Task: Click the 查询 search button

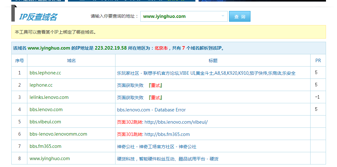Action: pos(240,16)
